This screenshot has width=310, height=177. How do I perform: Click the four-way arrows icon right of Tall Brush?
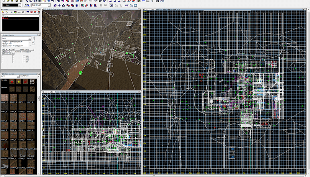pos(59,6)
